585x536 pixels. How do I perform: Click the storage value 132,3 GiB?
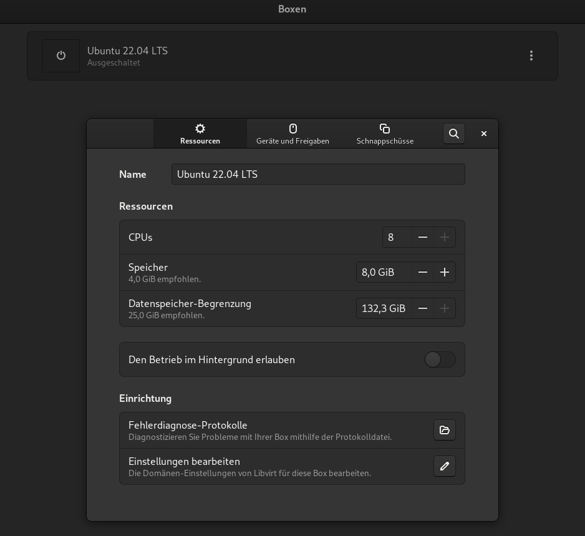point(384,308)
